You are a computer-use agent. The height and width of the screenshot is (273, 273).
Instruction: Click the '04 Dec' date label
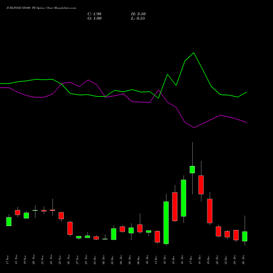point(121,259)
